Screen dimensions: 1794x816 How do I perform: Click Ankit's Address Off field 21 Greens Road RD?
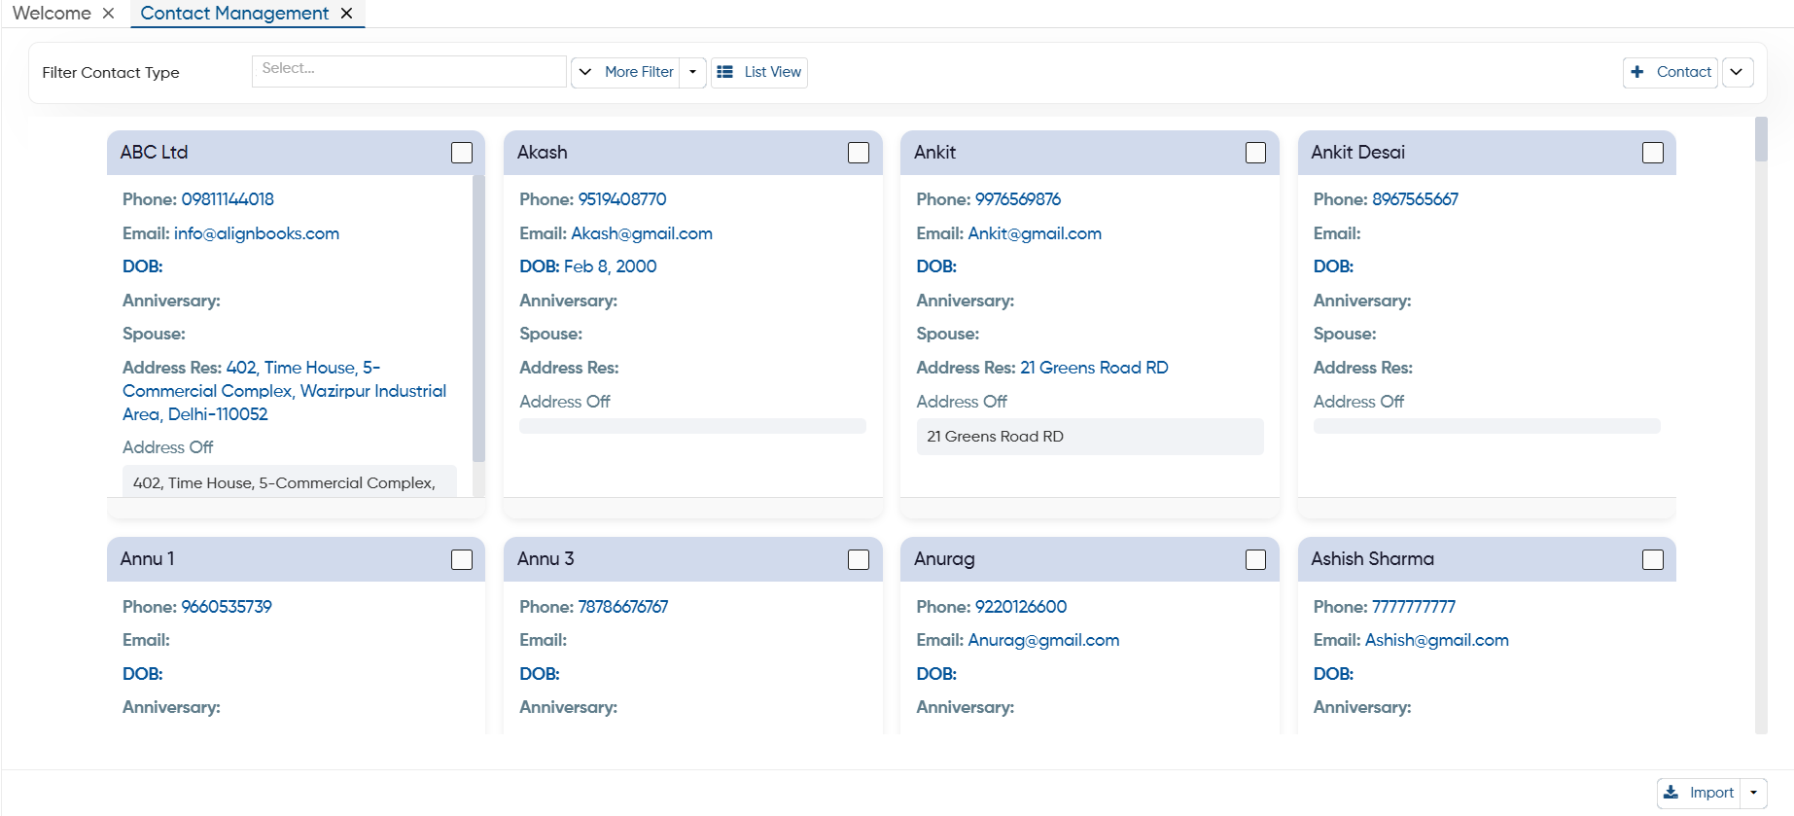(1090, 437)
